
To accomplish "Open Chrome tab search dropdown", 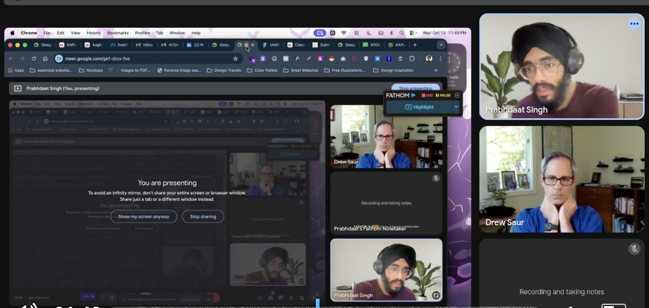I will click(440, 45).
